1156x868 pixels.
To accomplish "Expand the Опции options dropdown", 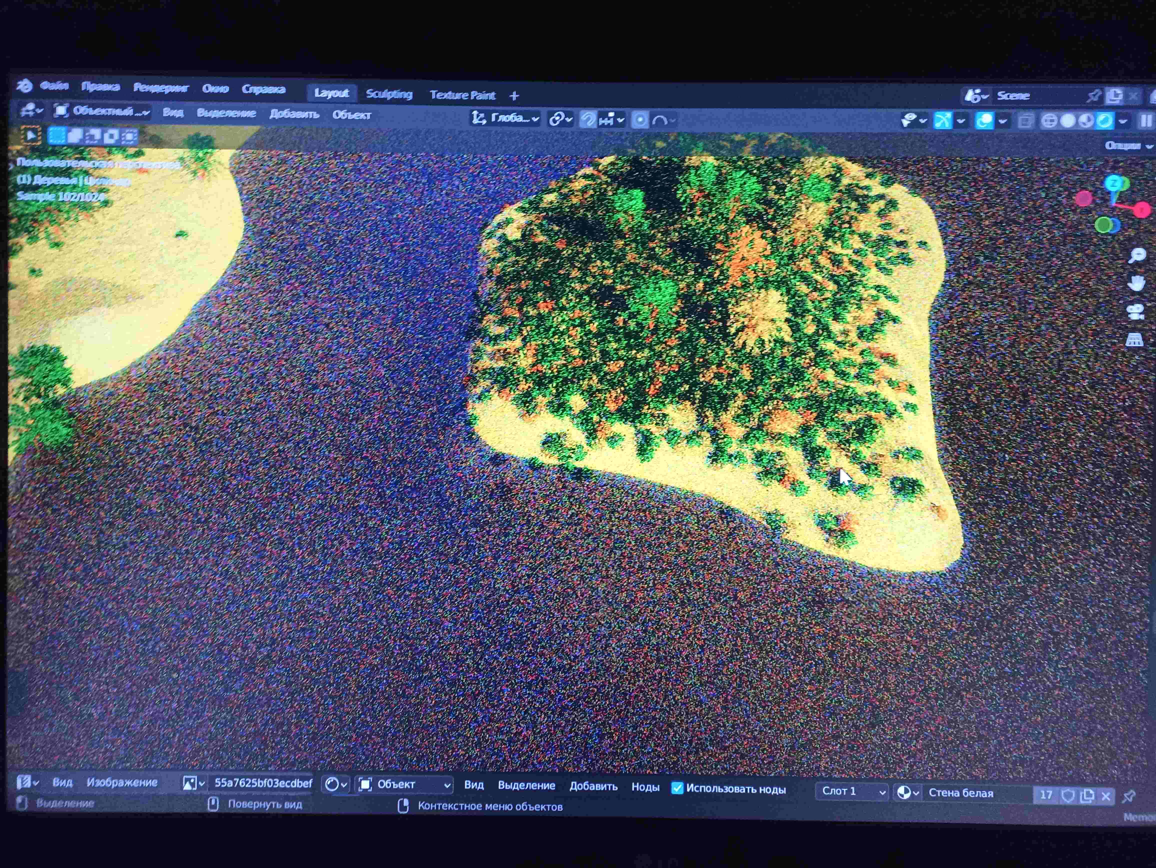I will point(1128,145).
